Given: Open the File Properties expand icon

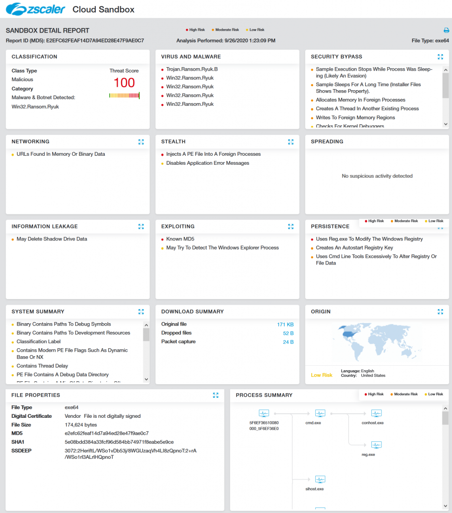Looking at the screenshot, I should 215,395.
